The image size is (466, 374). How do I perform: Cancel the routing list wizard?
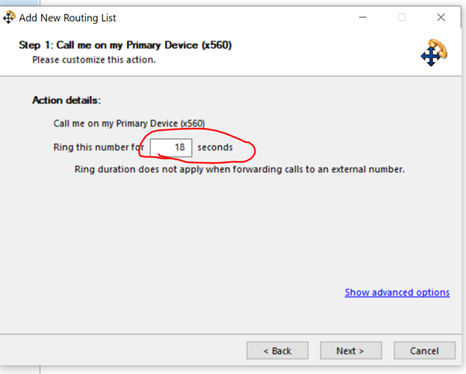[424, 350]
